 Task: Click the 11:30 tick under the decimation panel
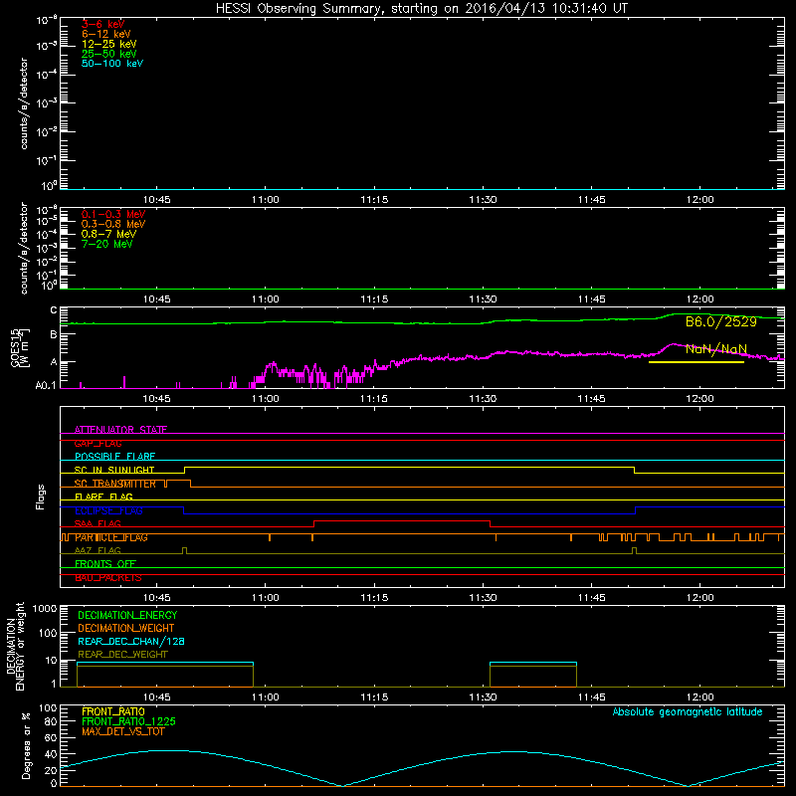(x=483, y=697)
